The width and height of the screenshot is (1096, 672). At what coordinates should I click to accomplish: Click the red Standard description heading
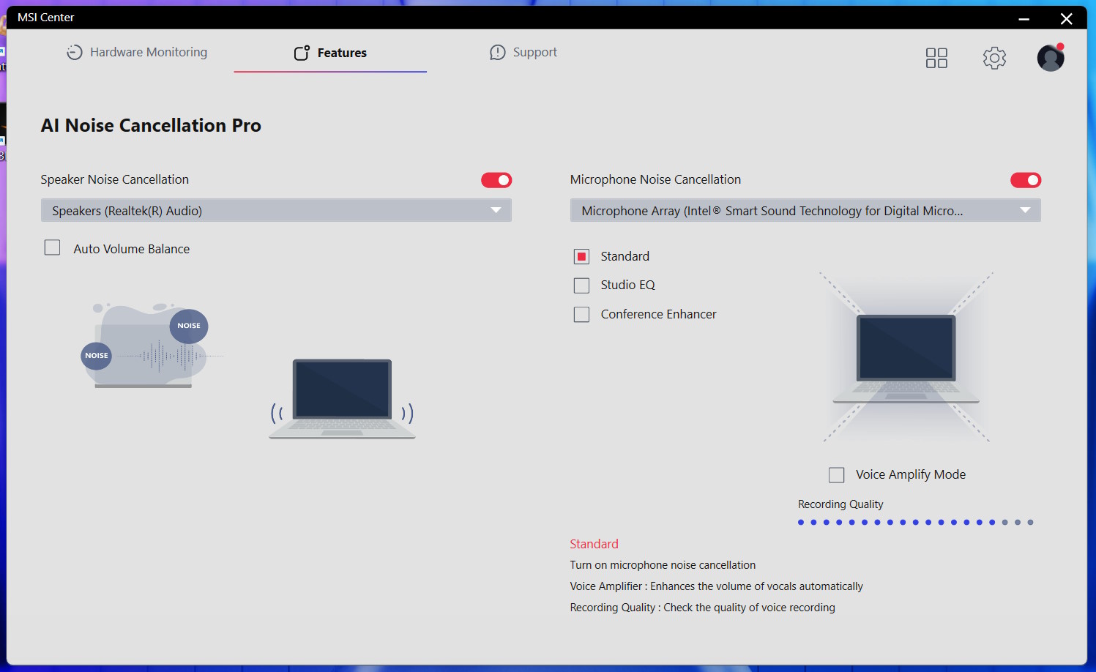click(x=594, y=544)
